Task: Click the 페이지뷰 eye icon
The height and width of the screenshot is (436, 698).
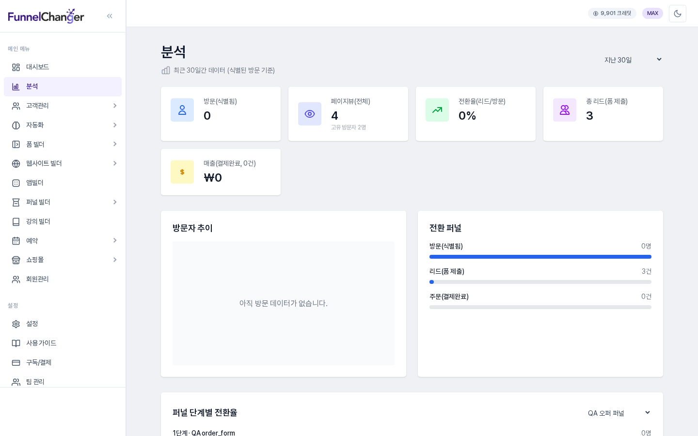Action: tap(310, 114)
